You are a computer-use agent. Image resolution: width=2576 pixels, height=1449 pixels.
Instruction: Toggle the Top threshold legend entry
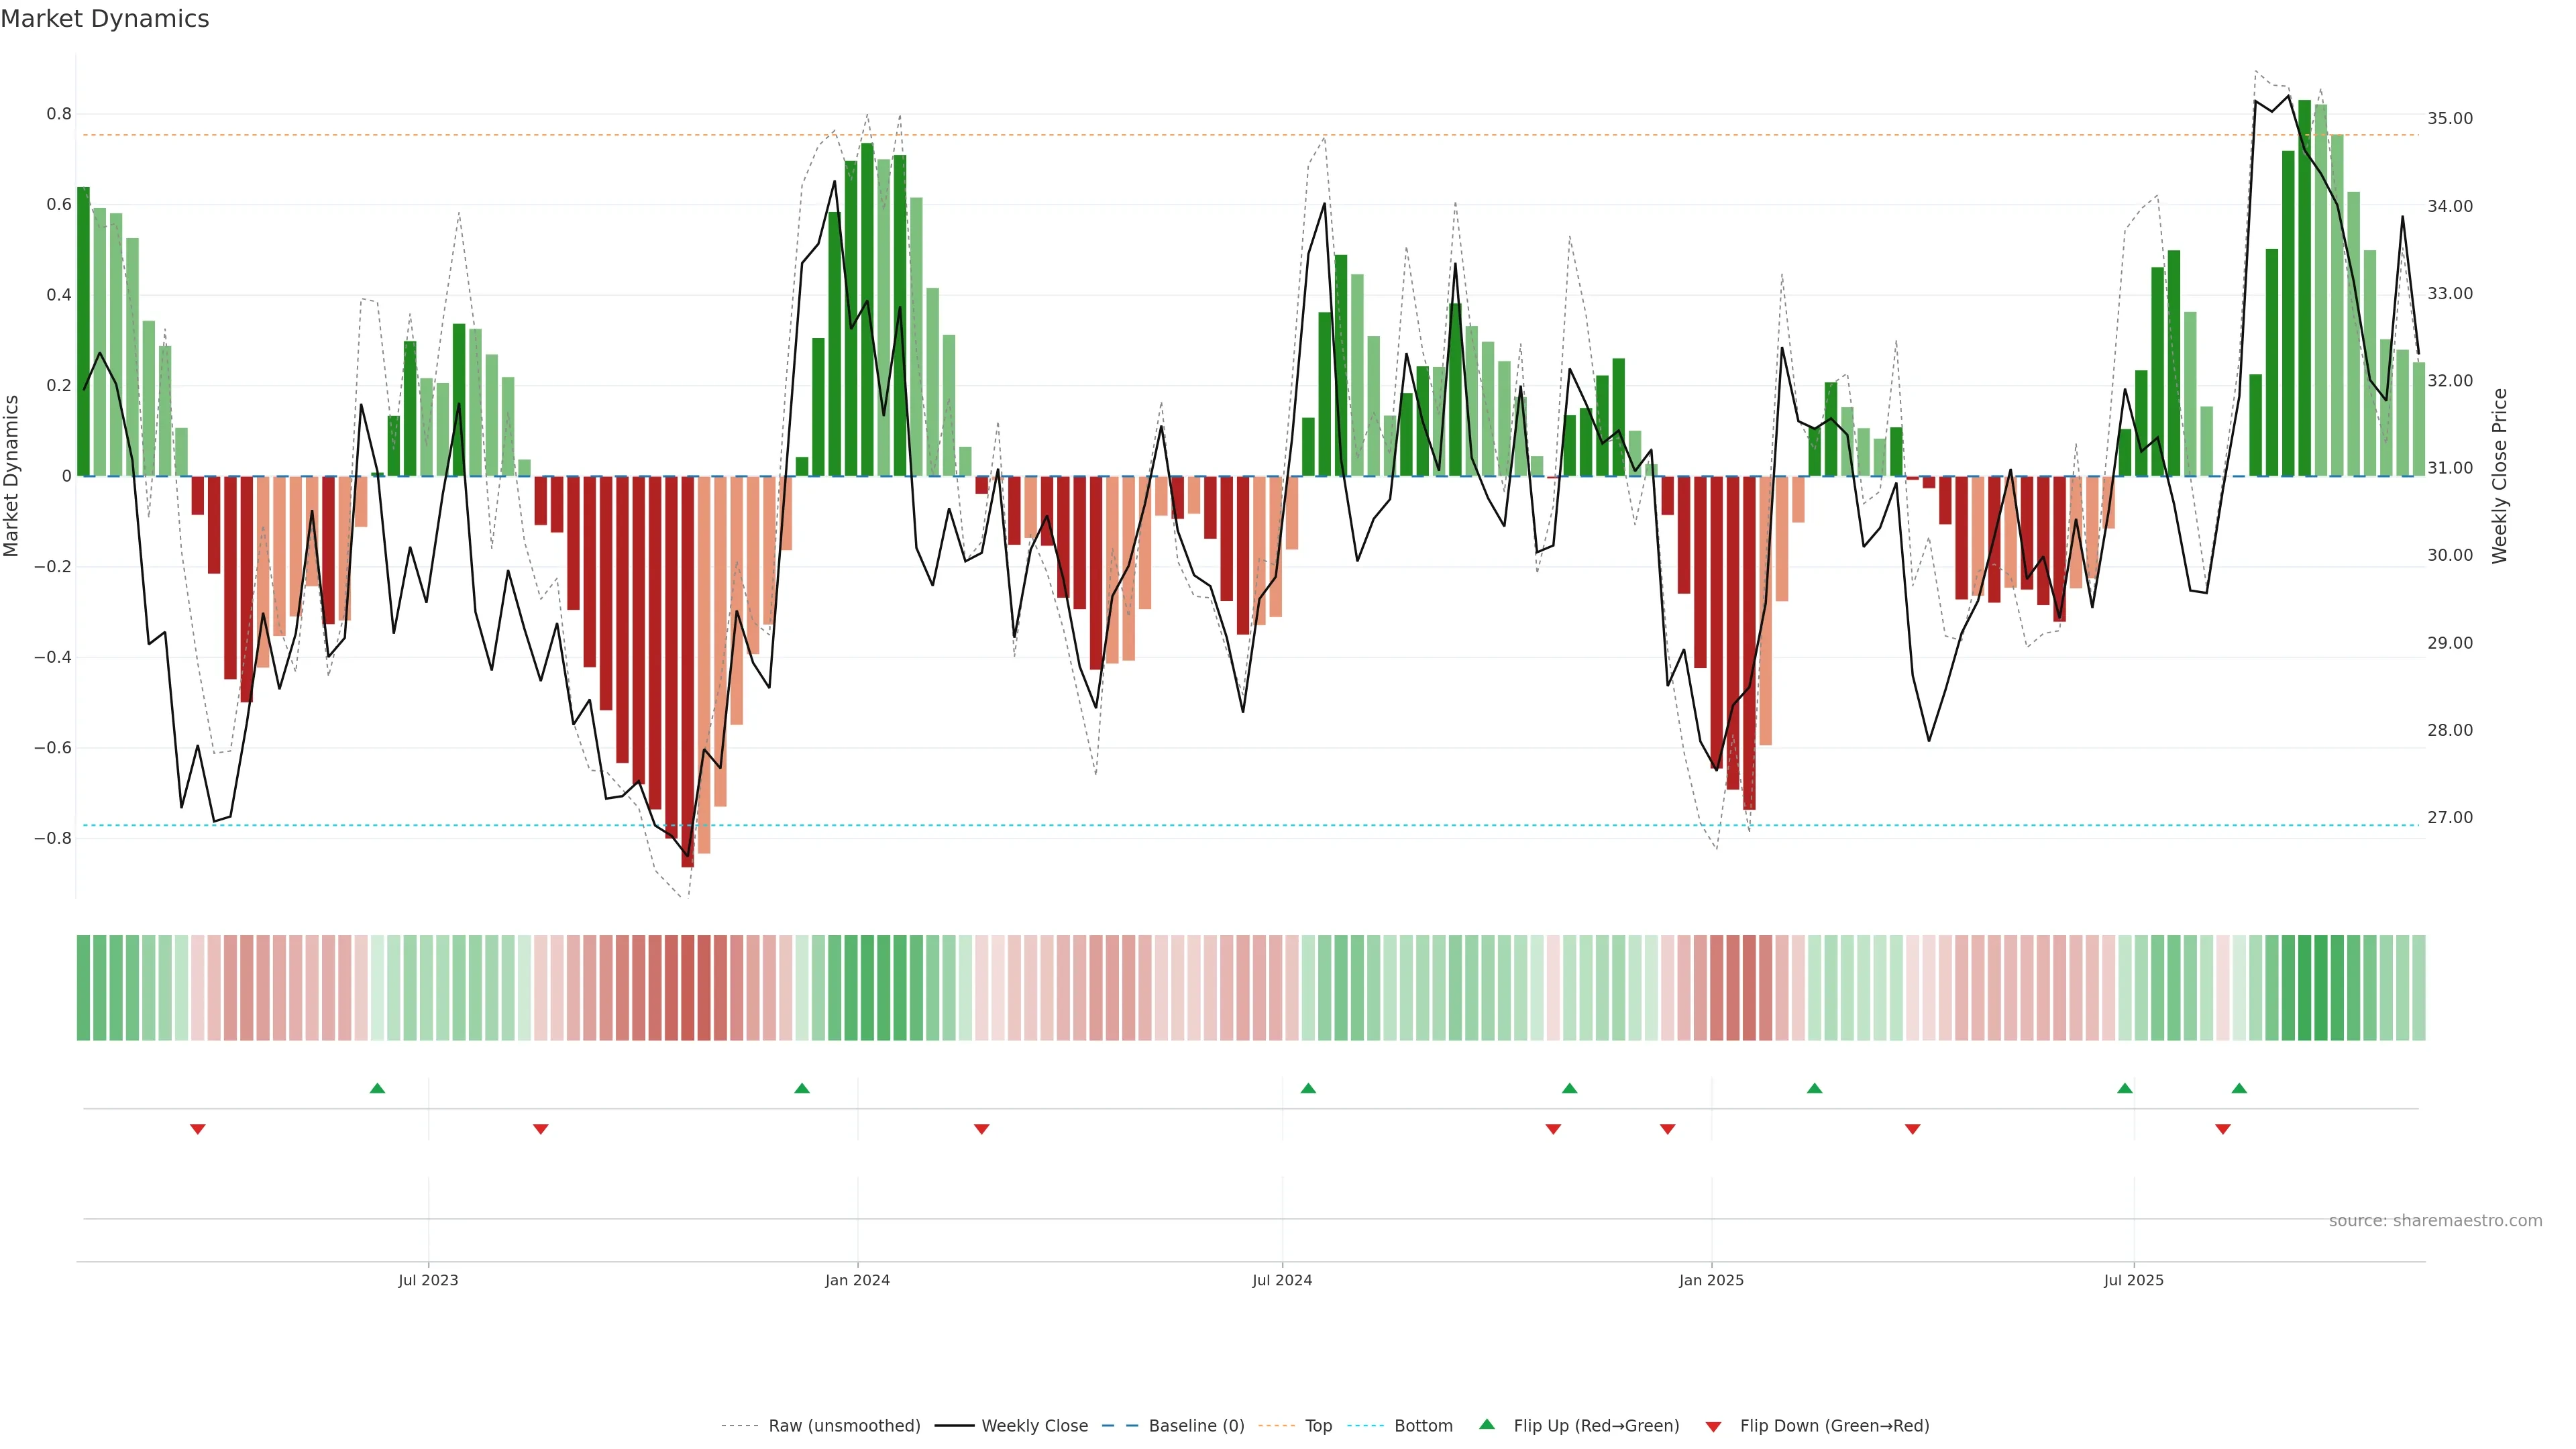(x=1318, y=1426)
